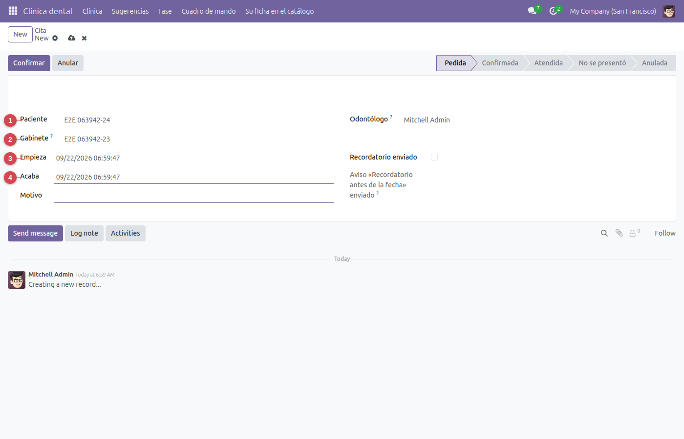Show help tooltip for Gabinete
The height and width of the screenshot is (439, 684).
(52, 136)
